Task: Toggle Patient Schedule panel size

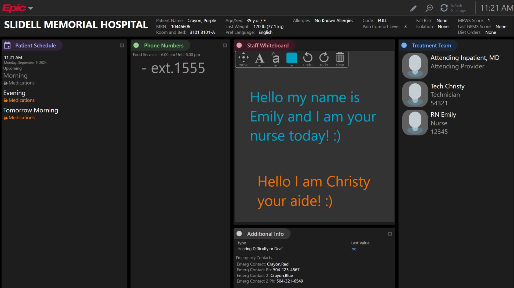Action: click(x=122, y=46)
